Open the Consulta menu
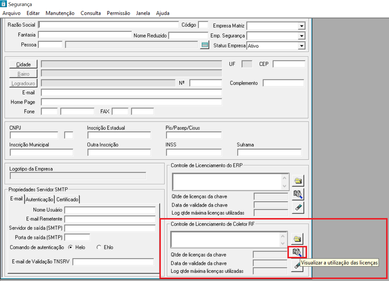Image resolution: width=389 pixels, height=281 pixels. [91, 13]
